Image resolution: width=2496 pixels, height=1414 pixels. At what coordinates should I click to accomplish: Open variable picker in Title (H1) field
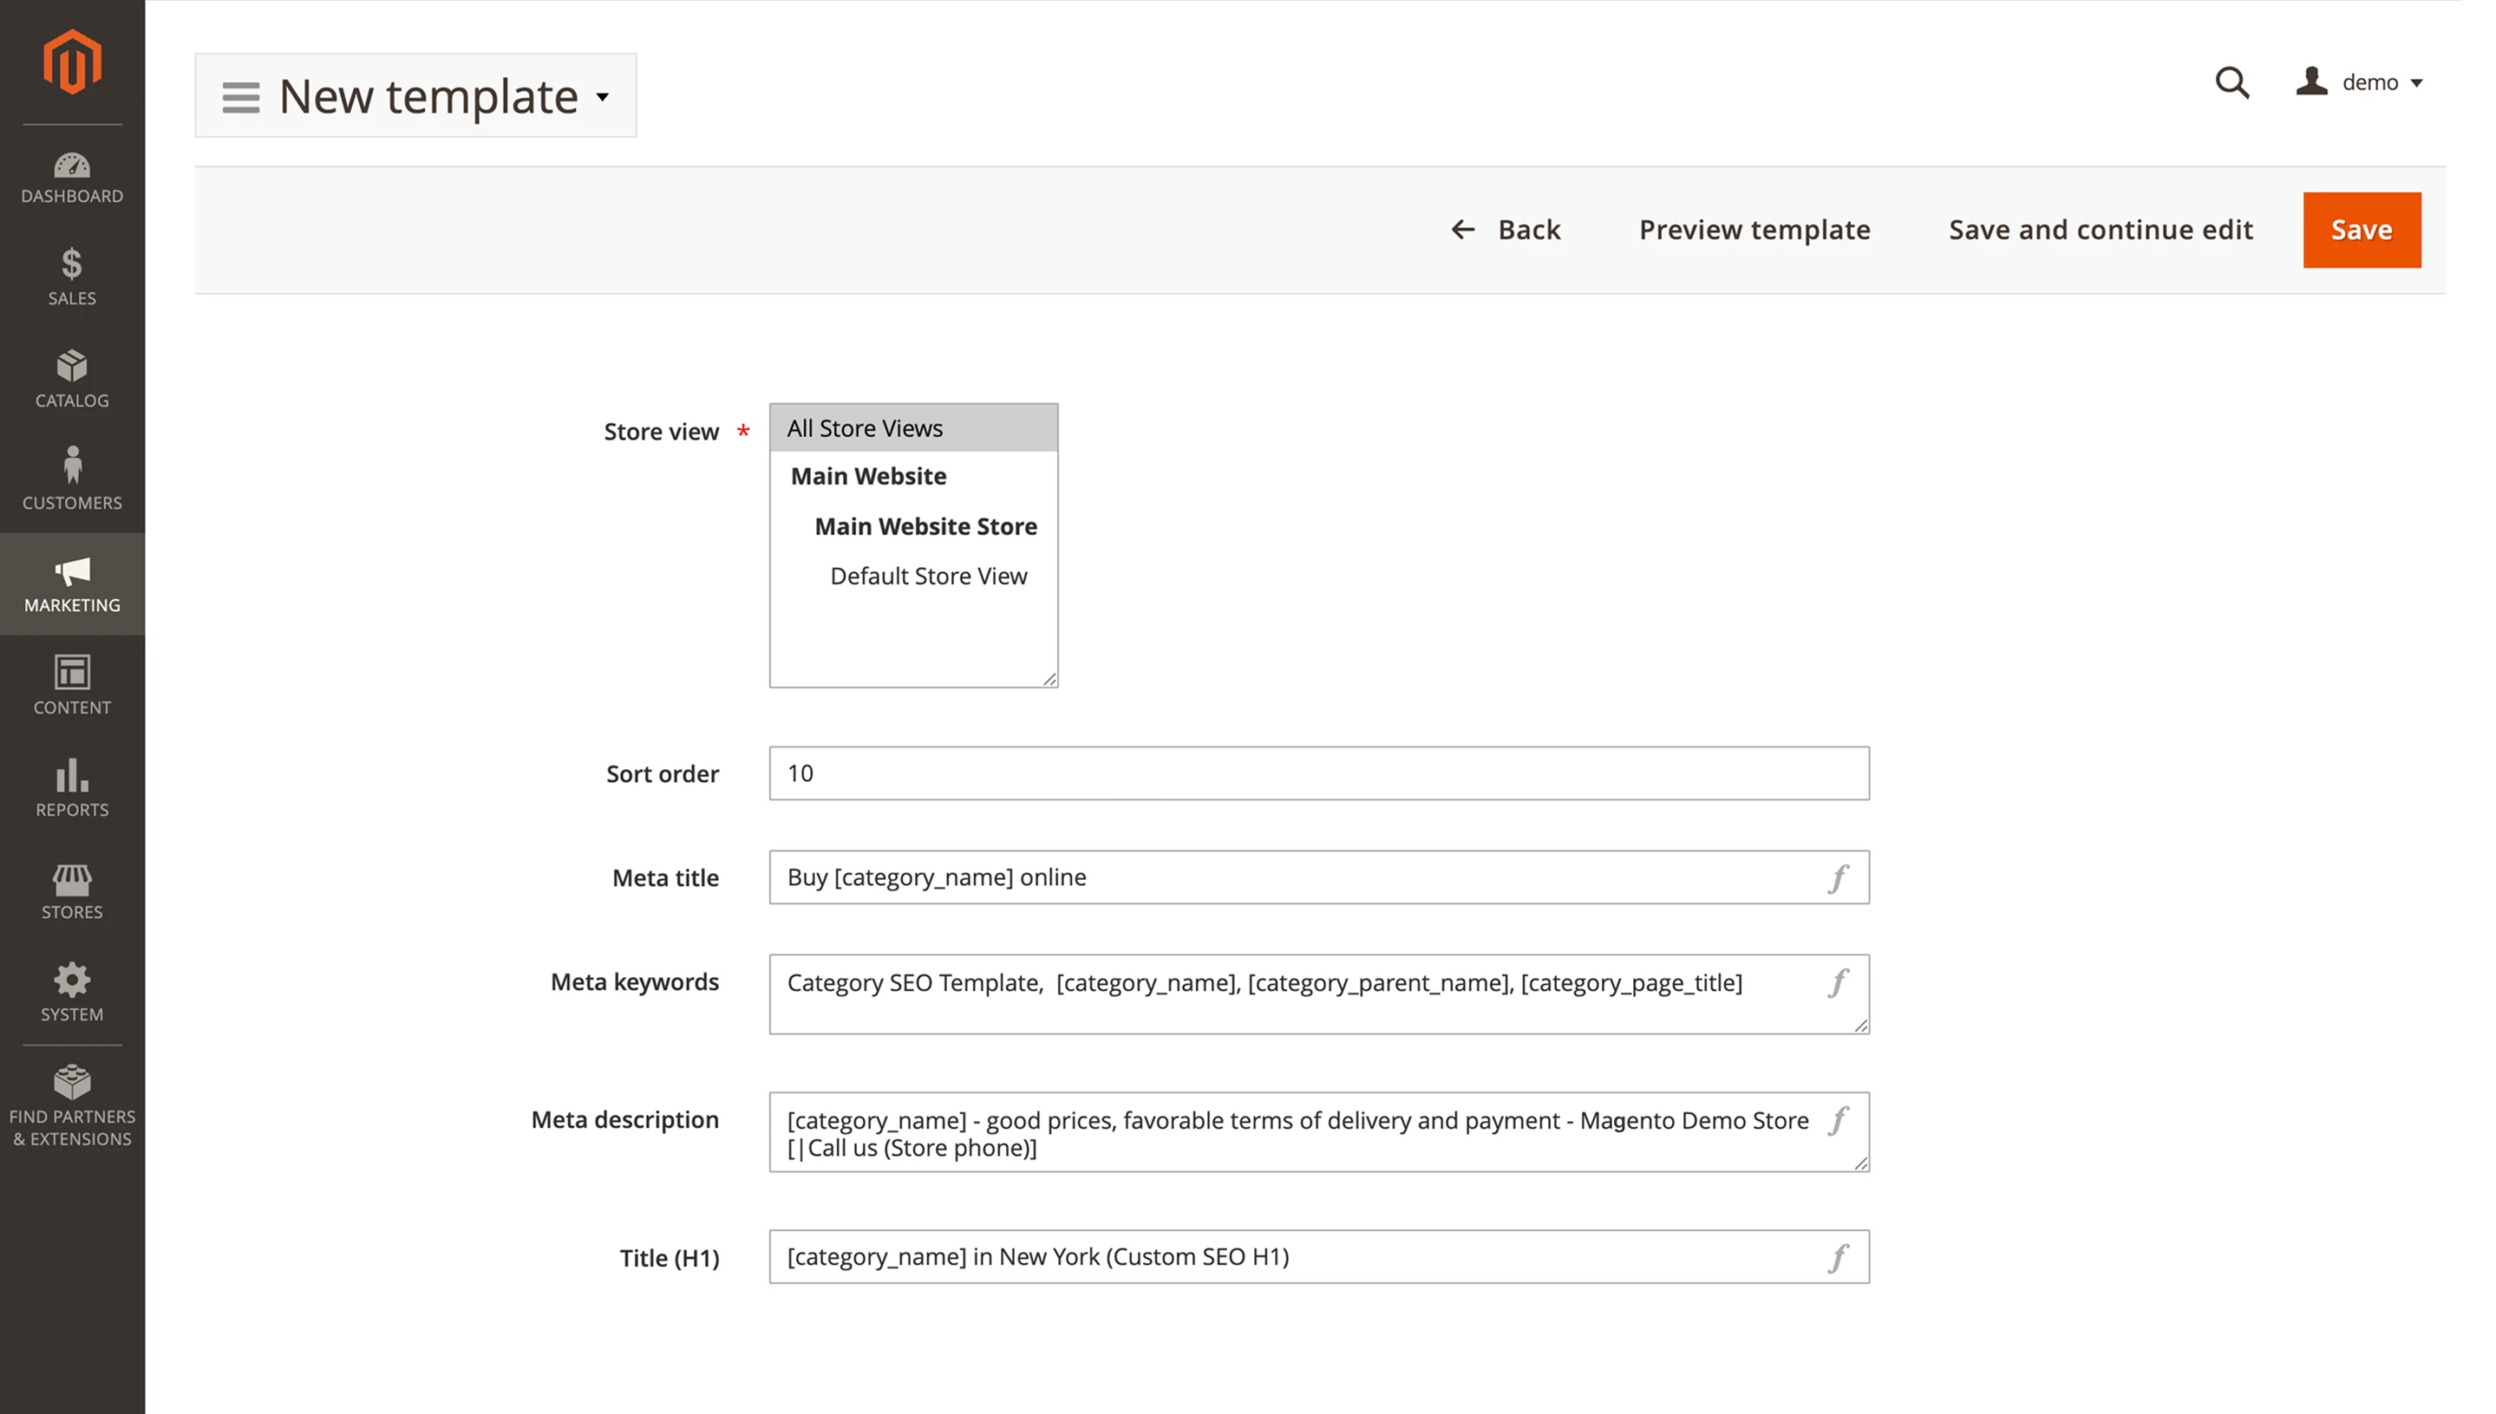tap(1837, 1258)
